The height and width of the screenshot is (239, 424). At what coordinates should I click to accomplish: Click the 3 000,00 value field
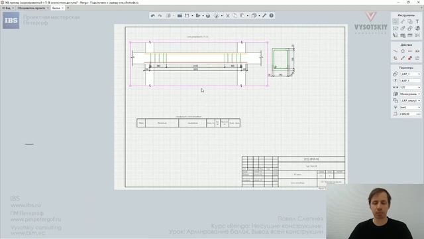click(x=410, y=114)
